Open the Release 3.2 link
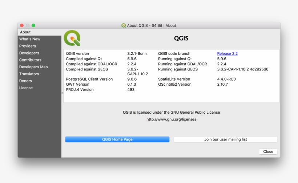 227,53
